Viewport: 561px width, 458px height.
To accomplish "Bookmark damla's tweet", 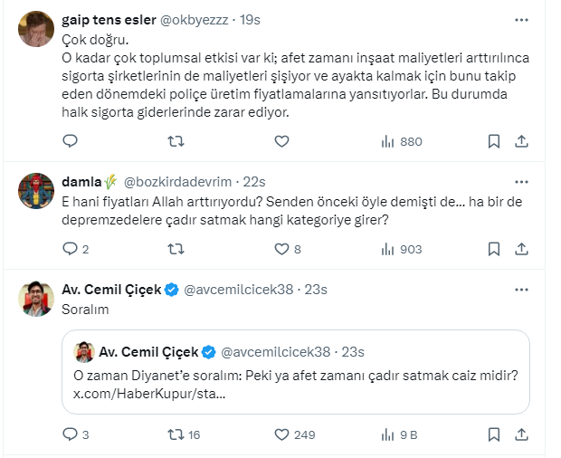I will tap(494, 249).
